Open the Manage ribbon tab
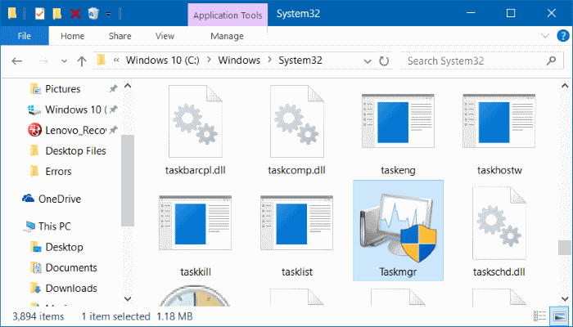Image resolution: width=573 pixels, height=327 pixels. click(x=227, y=36)
